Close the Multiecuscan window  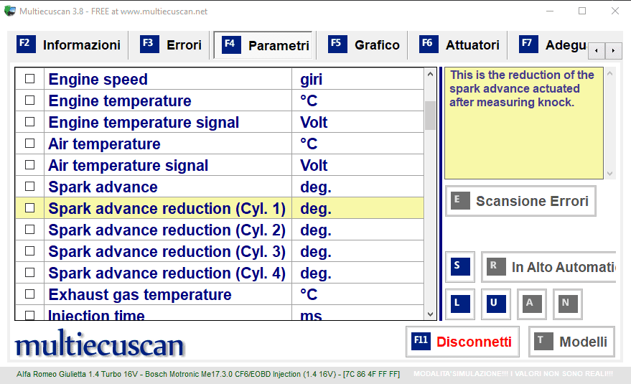615,11
